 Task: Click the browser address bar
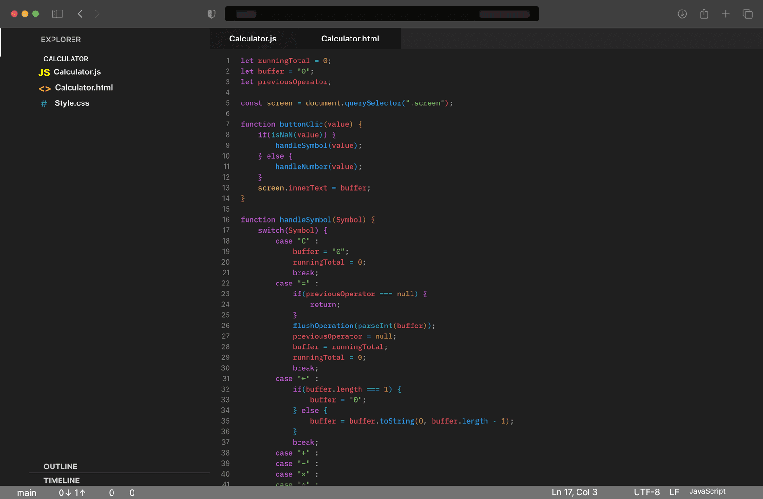(x=381, y=14)
